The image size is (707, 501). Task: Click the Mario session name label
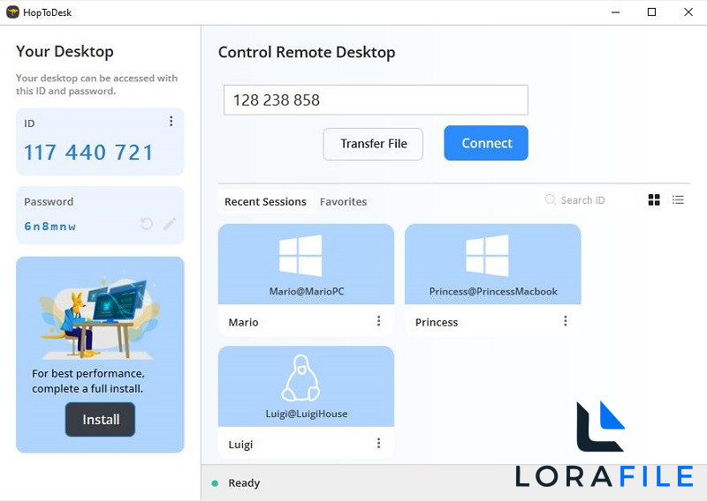[x=244, y=322]
